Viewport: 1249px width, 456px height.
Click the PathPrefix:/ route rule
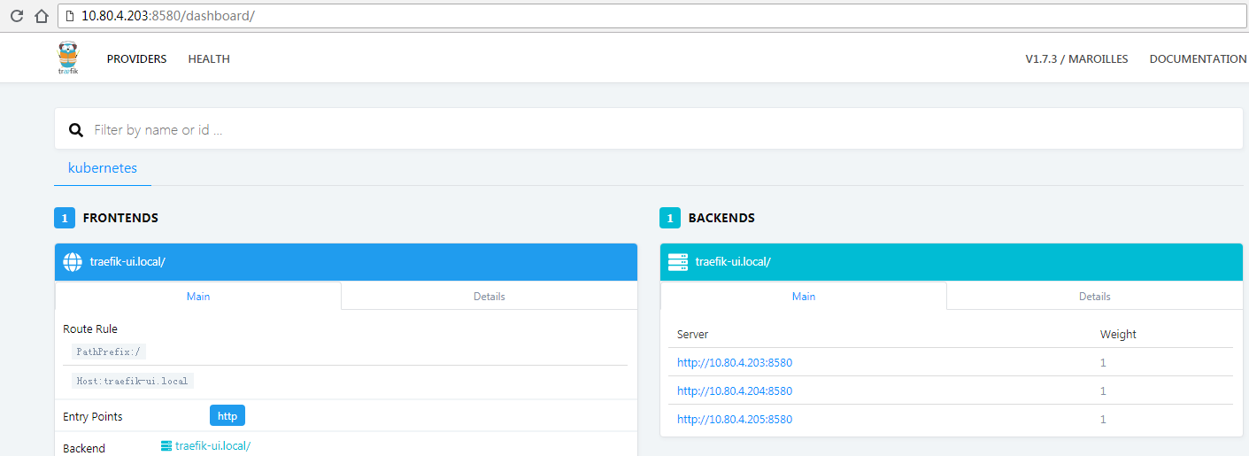pyautogui.click(x=109, y=352)
